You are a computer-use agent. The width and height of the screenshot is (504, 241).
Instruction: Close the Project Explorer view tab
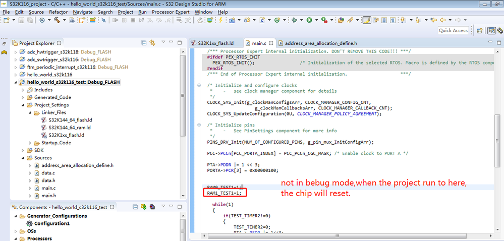tap(59, 43)
